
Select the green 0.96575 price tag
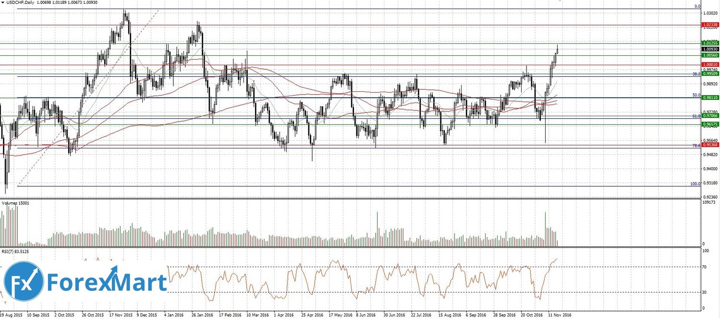[x=710, y=124]
